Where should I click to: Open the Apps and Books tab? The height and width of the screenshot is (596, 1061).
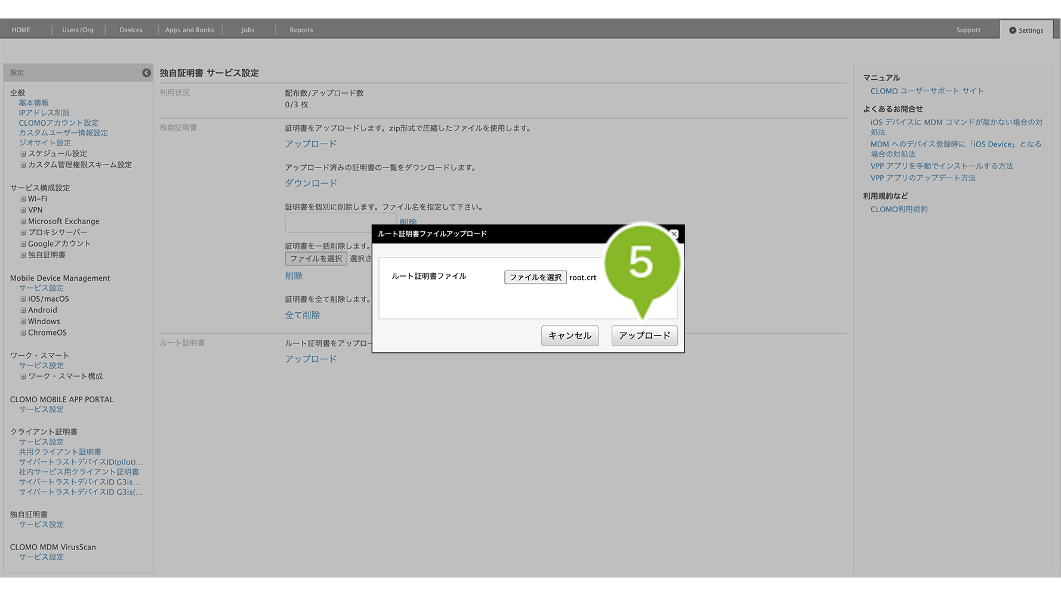[189, 30]
